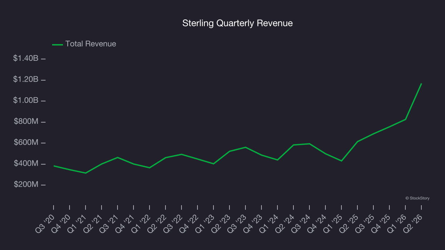Click the green Total Revenue legend line swatch
The height and width of the screenshot is (250, 445).
[x=57, y=44]
